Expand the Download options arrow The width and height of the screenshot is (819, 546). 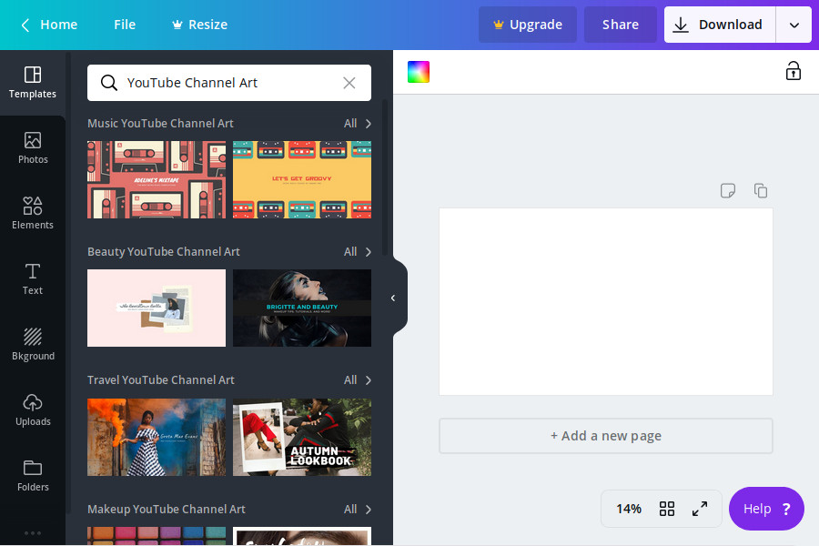coord(794,25)
